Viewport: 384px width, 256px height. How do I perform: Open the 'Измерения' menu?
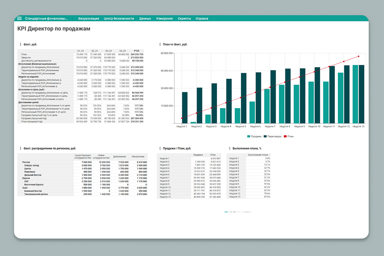(x=164, y=18)
